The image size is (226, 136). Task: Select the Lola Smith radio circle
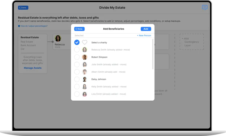pyautogui.click(x=77, y=94)
